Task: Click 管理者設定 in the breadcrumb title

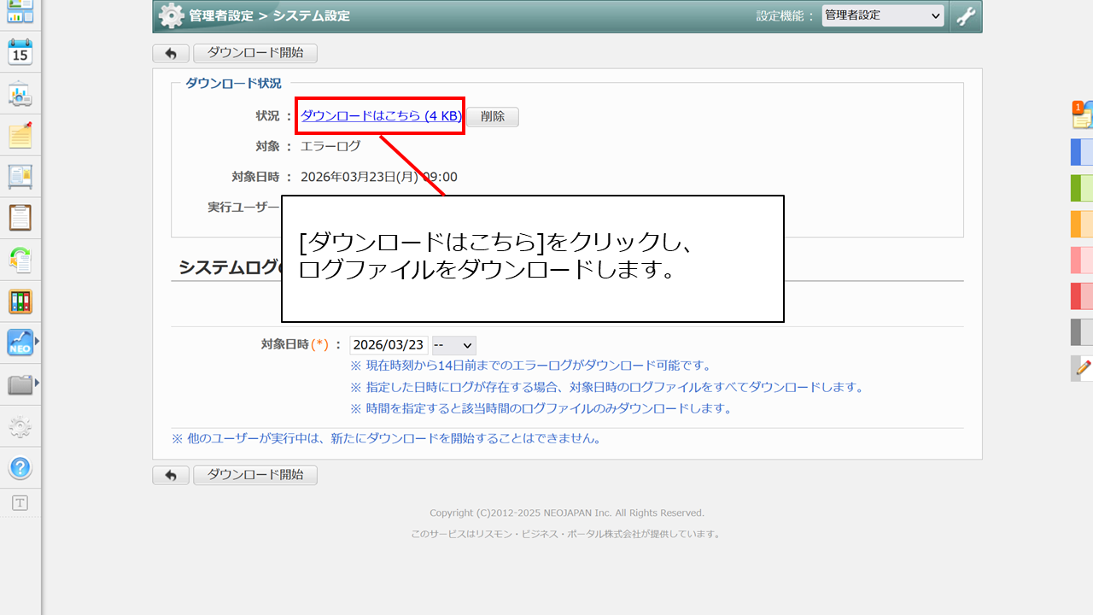Action: coord(220,16)
